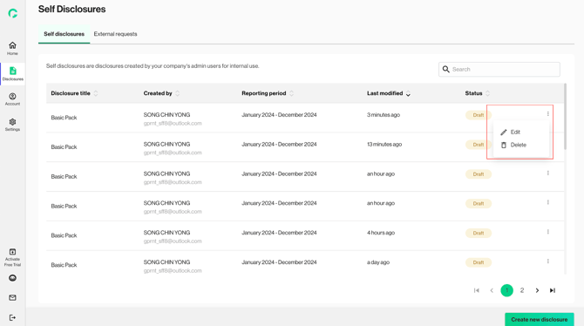Open the Disclosures sidebar section
The width and height of the screenshot is (584, 326).
(13, 74)
